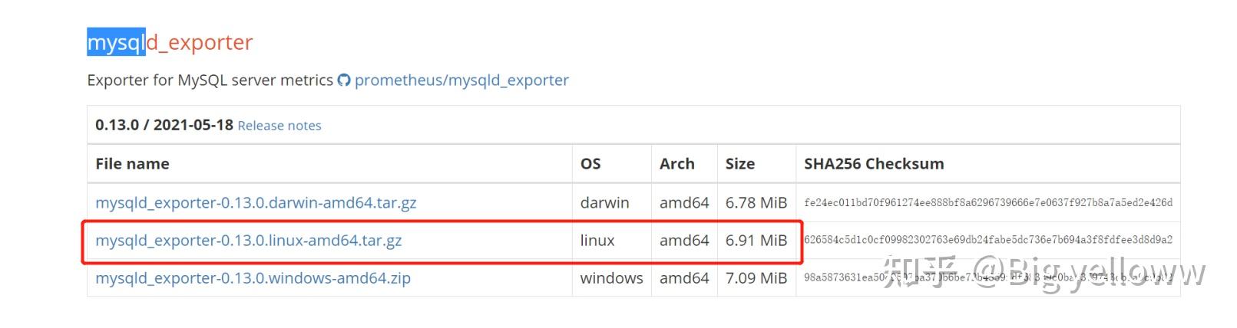Click the File name column header
The width and height of the screenshot is (1237, 328).
coord(132,164)
